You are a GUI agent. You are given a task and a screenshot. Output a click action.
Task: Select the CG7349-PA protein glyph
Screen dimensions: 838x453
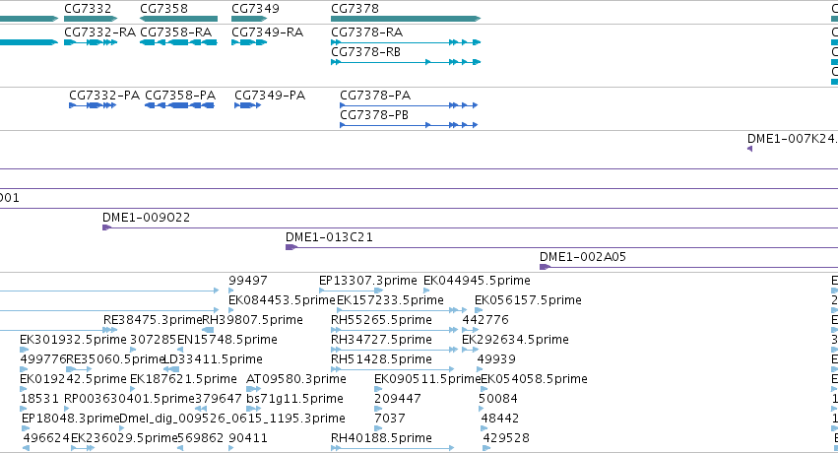247,105
